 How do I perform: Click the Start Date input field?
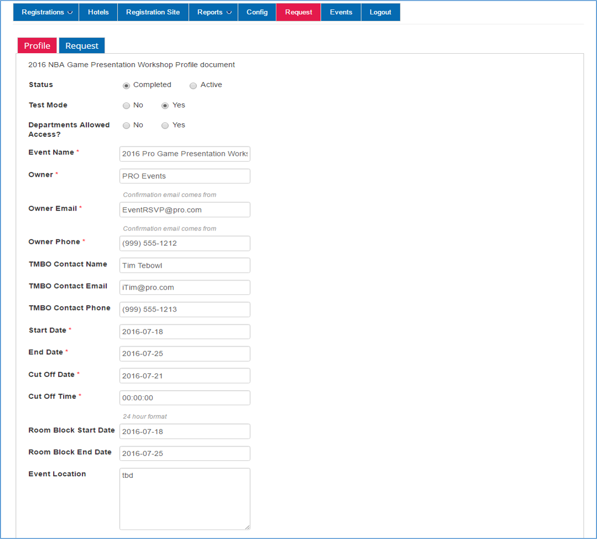click(185, 331)
